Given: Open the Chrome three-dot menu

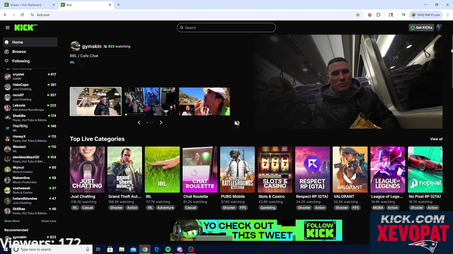Looking at the screenshot, I should pyautogui.click(x=448, y=15).
